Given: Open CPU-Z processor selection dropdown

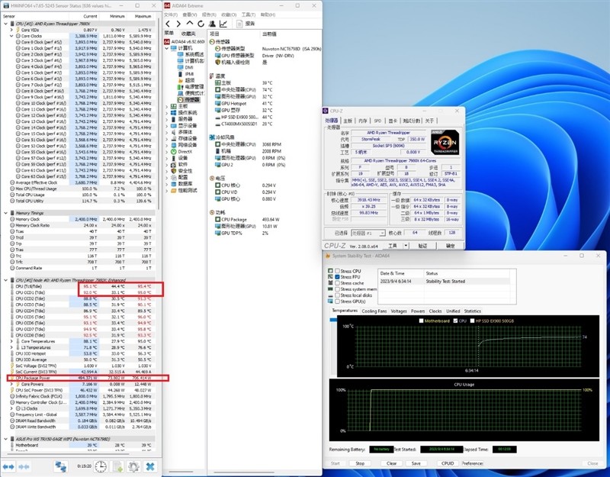Looking at the screenshot, I should (368, 233).
